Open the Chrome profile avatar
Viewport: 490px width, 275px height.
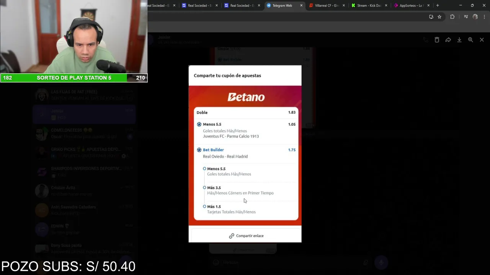pyautogui.click(x=475, y=17)
